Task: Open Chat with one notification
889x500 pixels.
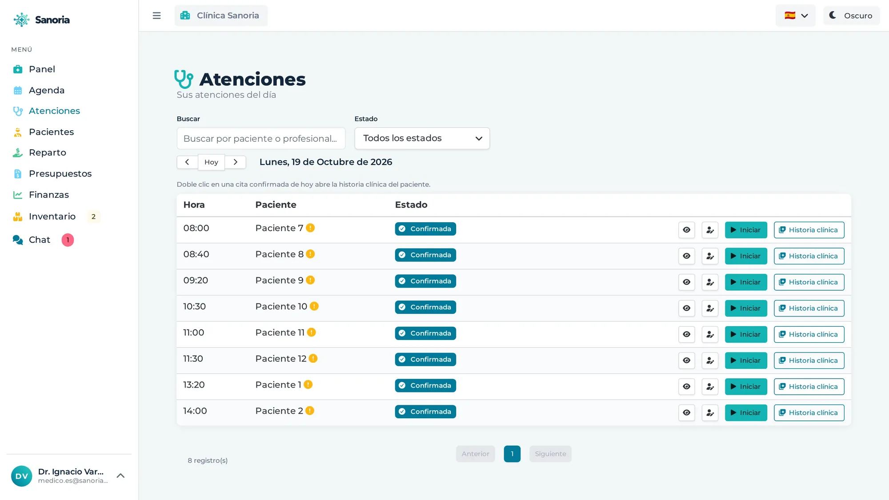Action: [x=43, y=240]
